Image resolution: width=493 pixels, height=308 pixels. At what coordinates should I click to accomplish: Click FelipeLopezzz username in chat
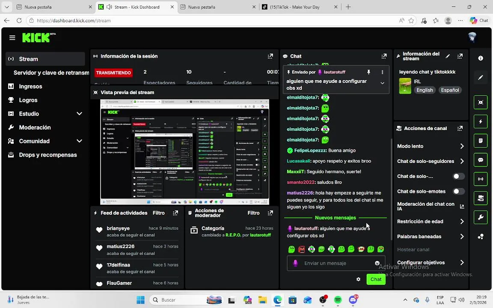pyautogui.click(x=310, y=151)
